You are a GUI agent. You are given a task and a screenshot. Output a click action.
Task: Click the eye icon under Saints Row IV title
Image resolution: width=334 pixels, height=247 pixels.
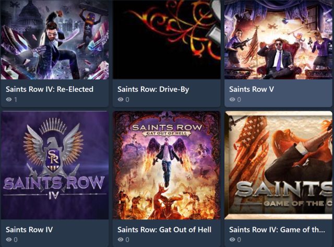click(x=9, y=240)
